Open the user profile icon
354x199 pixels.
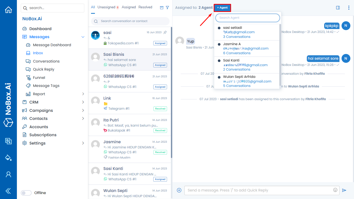coord(8,174)
